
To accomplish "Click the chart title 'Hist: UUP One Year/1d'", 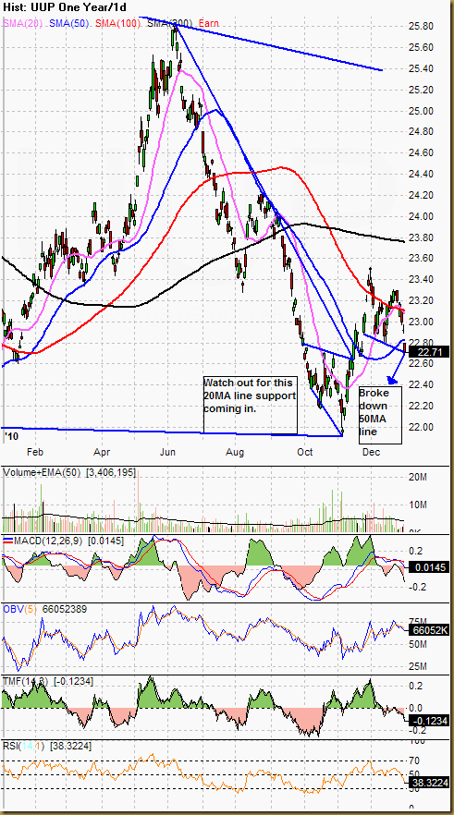I will pyautogui.click(x=65, y=7).
